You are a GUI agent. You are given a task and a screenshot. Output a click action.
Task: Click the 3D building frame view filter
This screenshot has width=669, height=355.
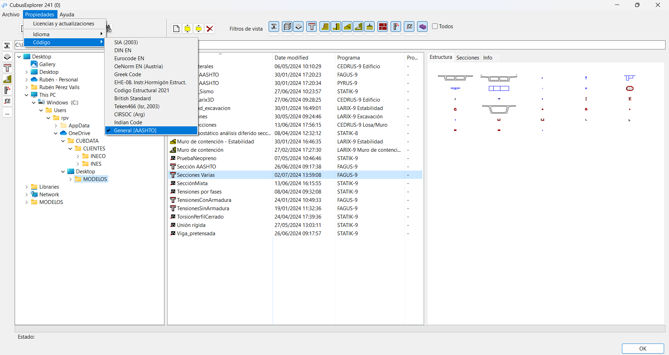287,26
